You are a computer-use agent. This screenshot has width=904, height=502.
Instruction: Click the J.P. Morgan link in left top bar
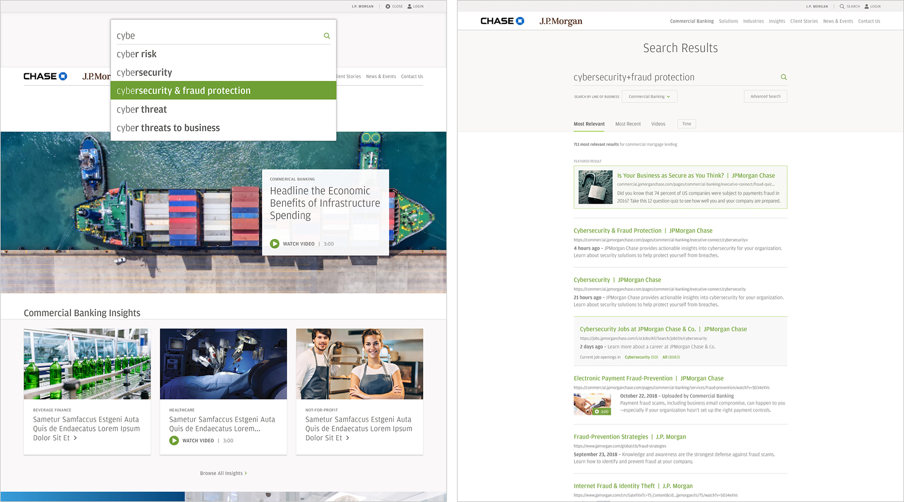point(363,7)
